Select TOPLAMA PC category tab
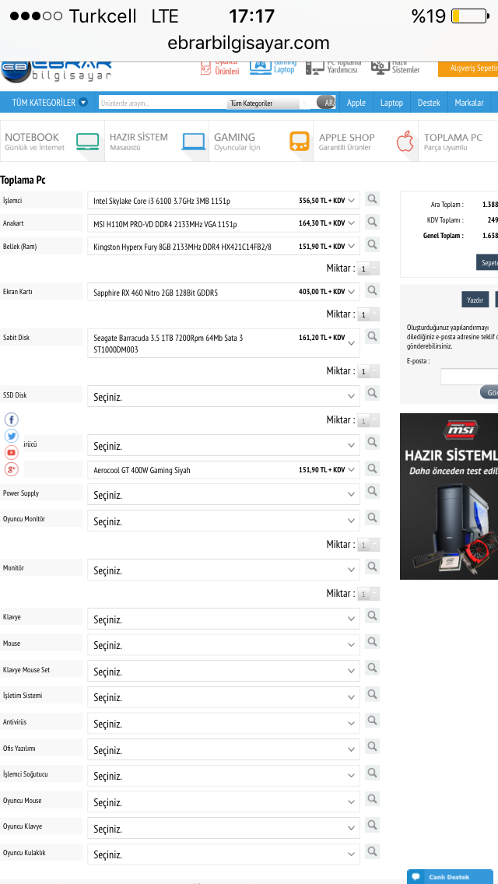The width and height of the screenshot is (498, 884). pos(458,141)
